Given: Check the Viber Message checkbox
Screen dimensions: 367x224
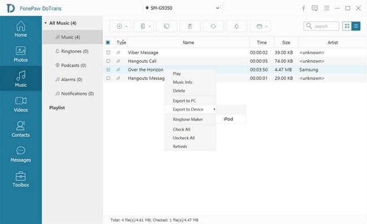Looking at the screenshot, I should pos(108,52).
